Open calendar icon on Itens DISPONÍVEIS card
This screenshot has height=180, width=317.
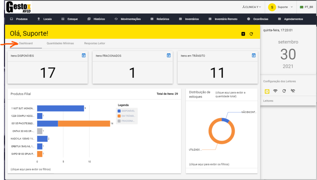pyautogui.click(x=84, y=55)
